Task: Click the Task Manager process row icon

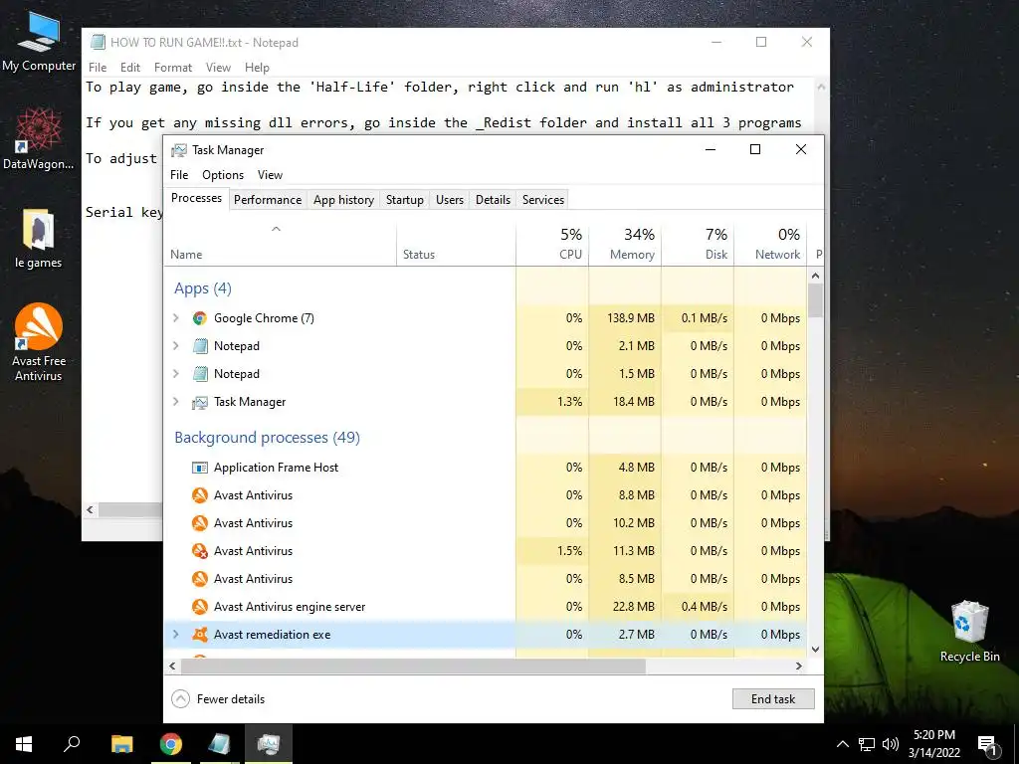Action: click(199, 402)
